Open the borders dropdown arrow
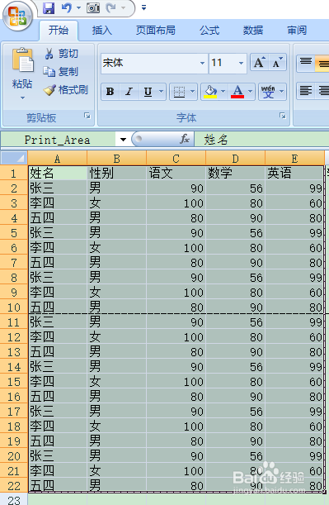This screenshot has height=505, width=329. coord(192,92)
